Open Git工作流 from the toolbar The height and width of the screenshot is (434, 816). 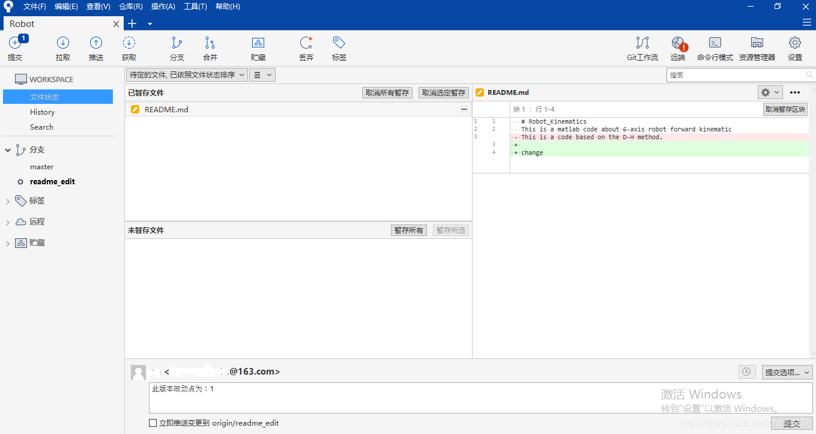[x=642, y=48]
